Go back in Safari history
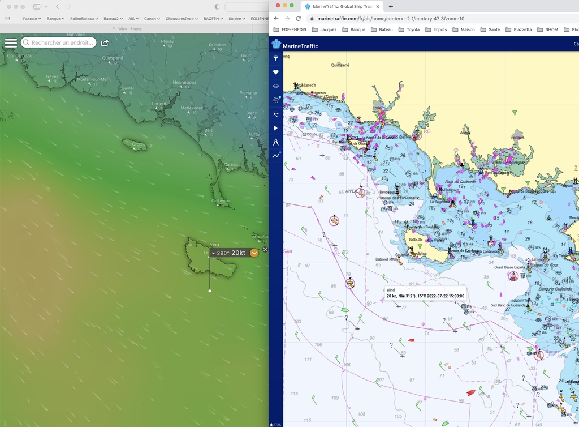The width and height of the screenshot is (579, 427). pyautogui.click(x=58, y=7)
